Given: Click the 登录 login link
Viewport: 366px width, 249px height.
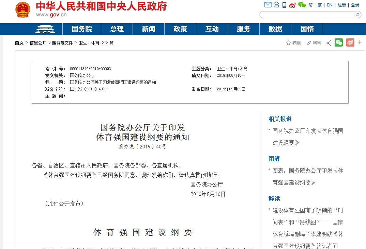Looking at the screenshot, I should pos(355,5).
